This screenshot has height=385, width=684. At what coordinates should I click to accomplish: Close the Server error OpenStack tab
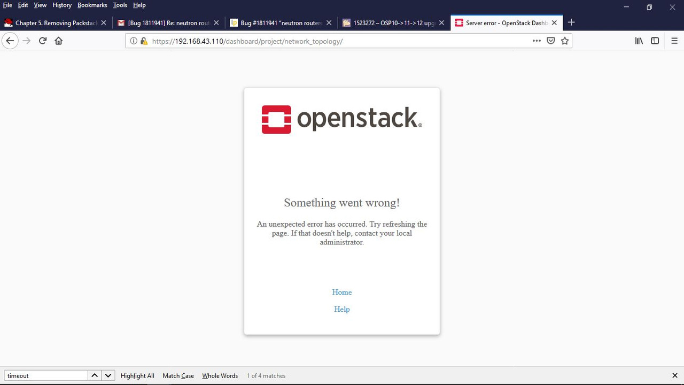tap(554, 23)
